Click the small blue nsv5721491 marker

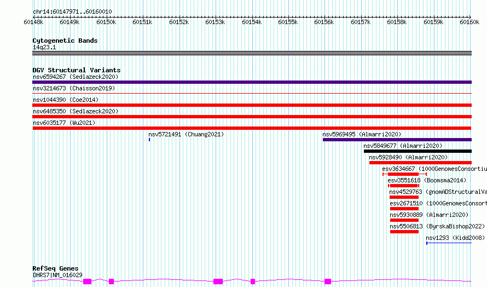coord(149,140)
